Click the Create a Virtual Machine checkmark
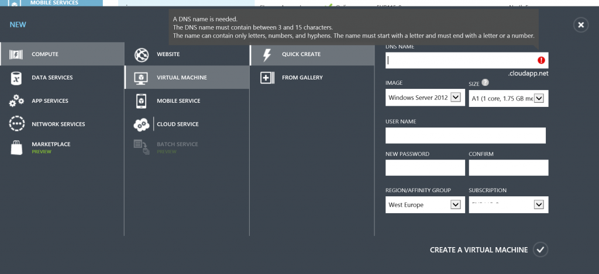The height and width of the screenshot is (274, 599). click(540, 249)
